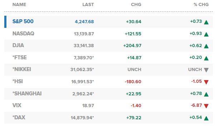The width and height of the screenshot is (215, 130).
Task: Click the NIKKEI gray unchanged arrow icon
Action: click(206, 70)
